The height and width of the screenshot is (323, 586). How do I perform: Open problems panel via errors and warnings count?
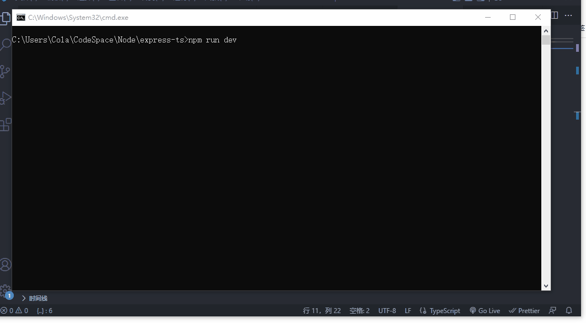click(x=14, y=311)
